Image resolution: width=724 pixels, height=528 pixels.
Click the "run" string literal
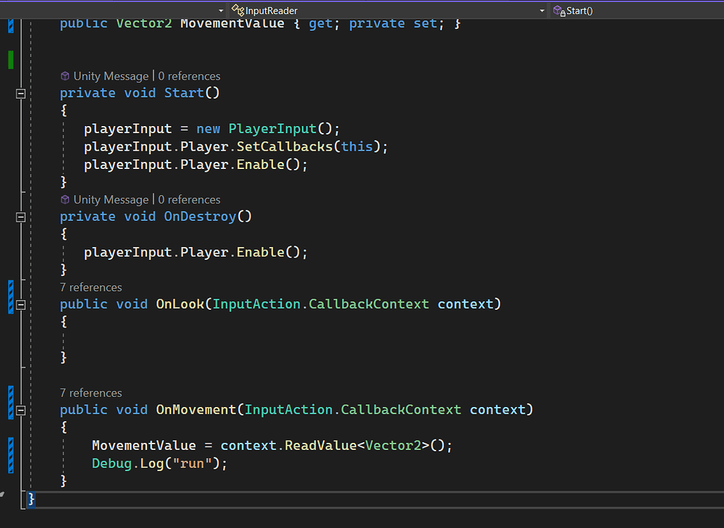coord(192,463)
